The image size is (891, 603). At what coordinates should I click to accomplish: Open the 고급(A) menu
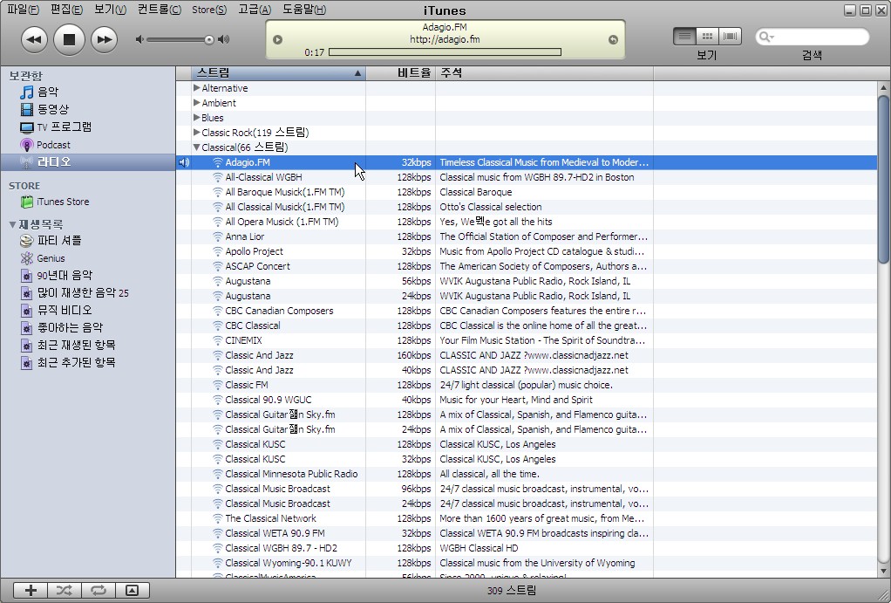click(x=255, y=9)
